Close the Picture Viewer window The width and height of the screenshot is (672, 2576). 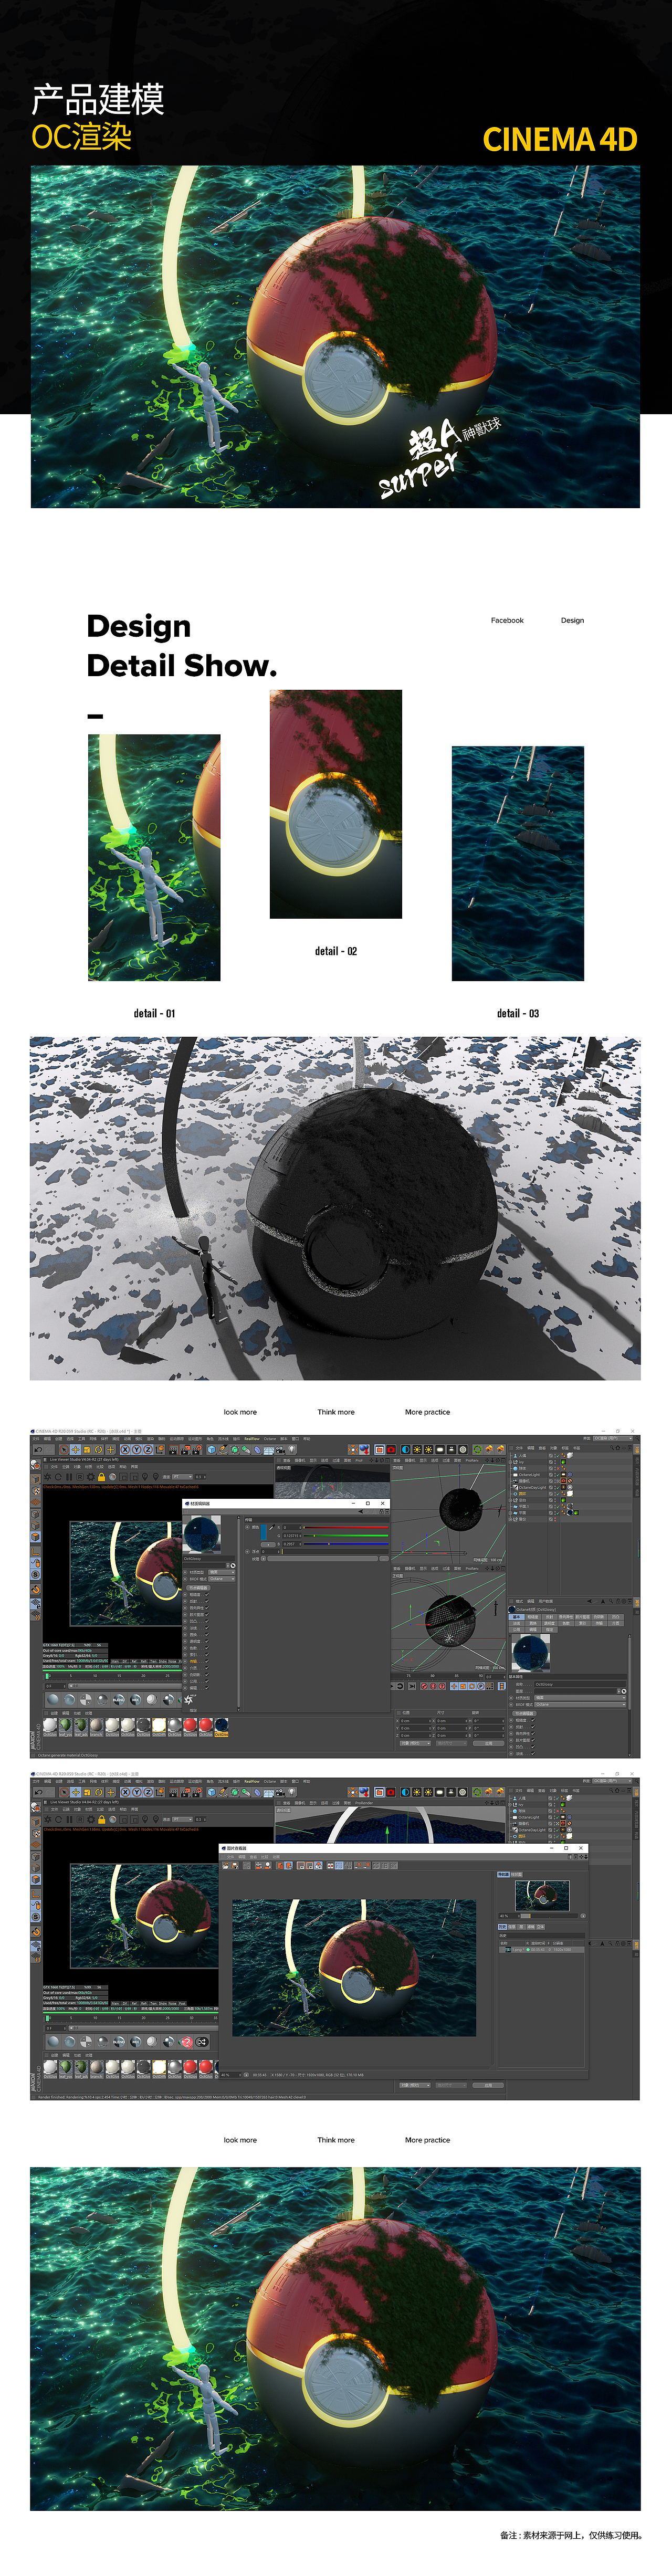(x=580, y=1848)
